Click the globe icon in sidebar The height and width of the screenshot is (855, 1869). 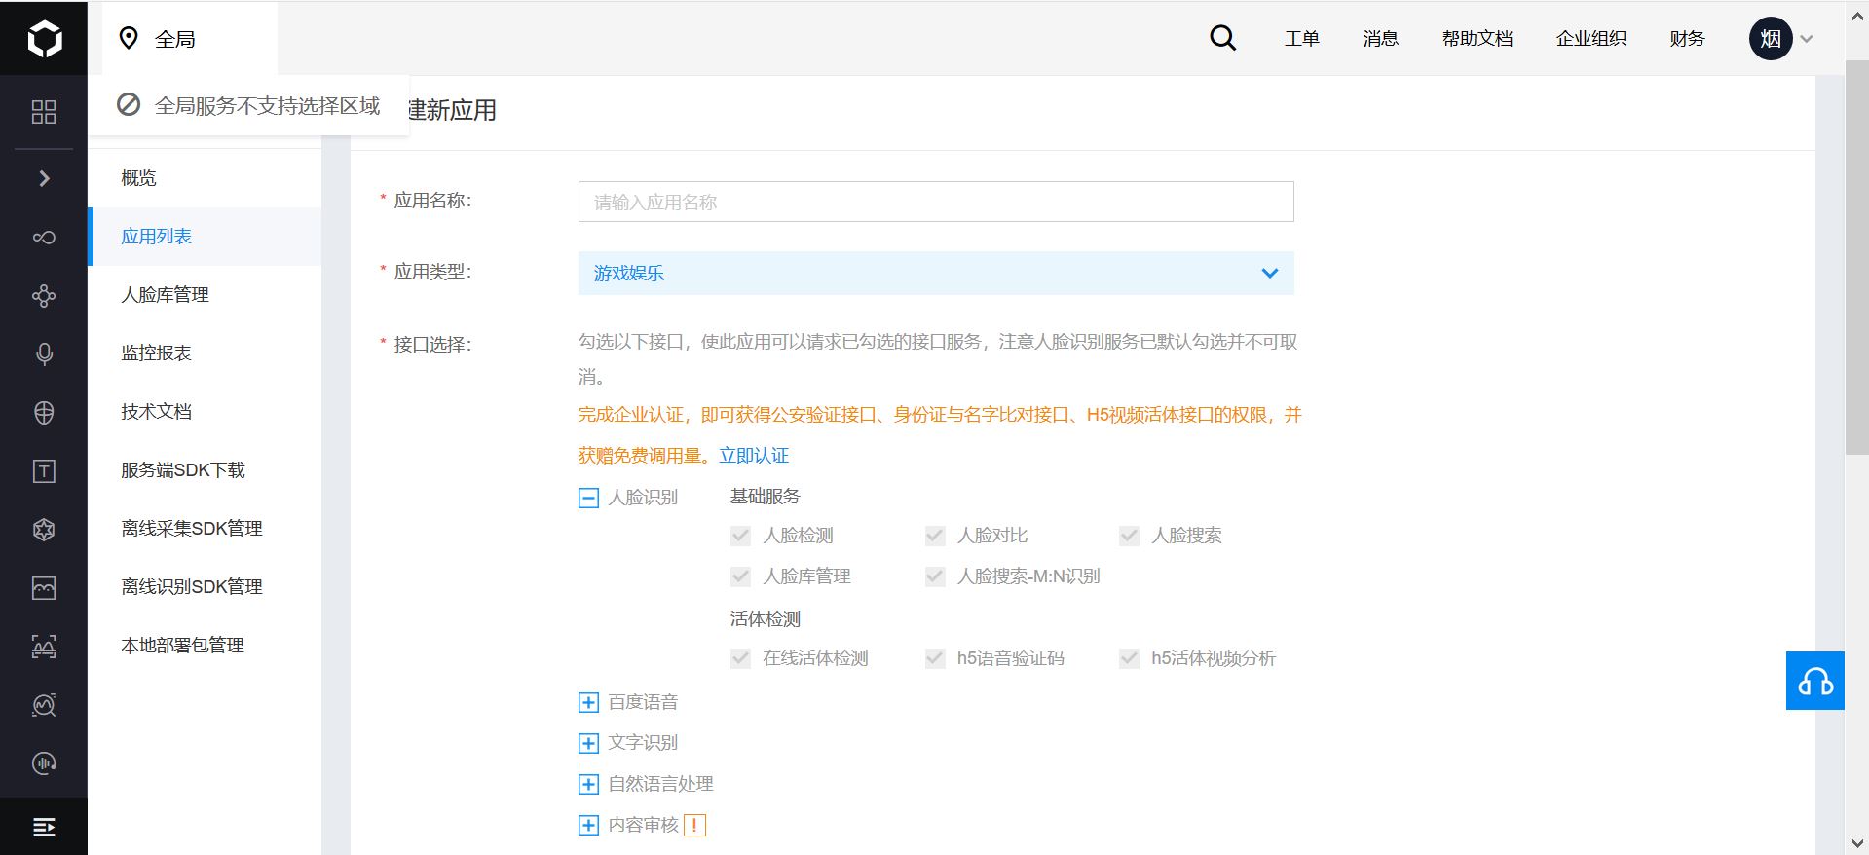click(x=44, y=413)
